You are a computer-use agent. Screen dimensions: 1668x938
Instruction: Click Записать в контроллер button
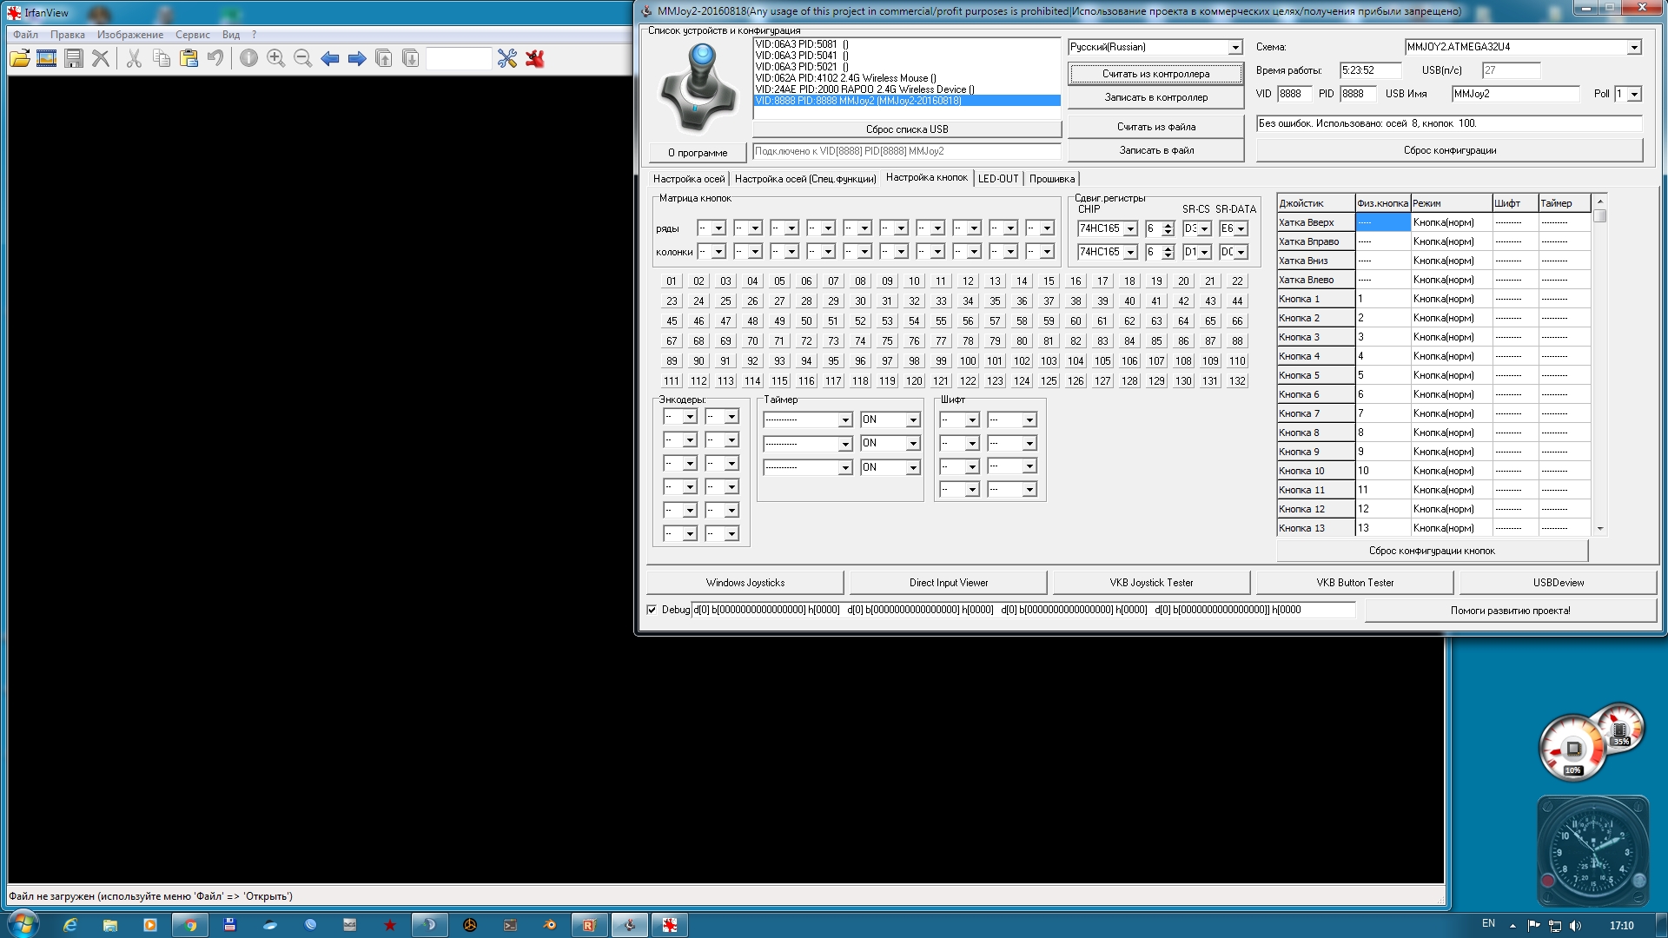tap(1155, 97)
